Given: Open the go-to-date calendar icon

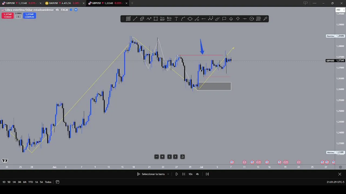Looking at the screenshot, I should tap(57, 182).
